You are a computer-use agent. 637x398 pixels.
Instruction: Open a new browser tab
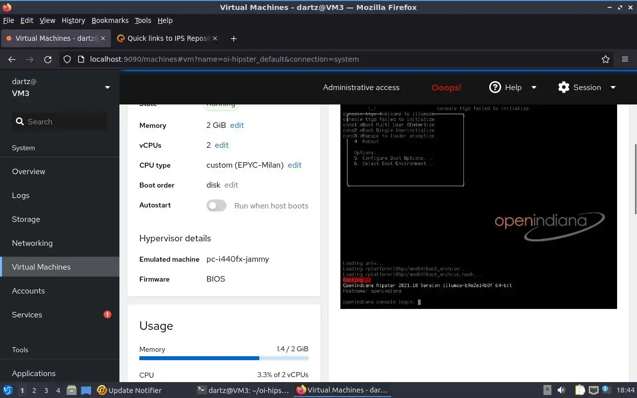click(233, 38)
